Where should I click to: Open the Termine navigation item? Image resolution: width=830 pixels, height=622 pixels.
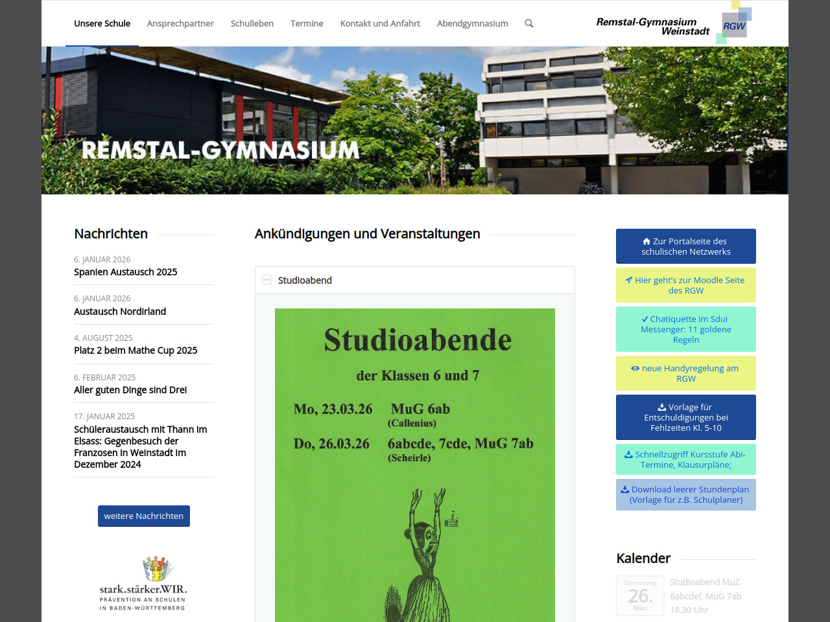(x=307, y=23)
